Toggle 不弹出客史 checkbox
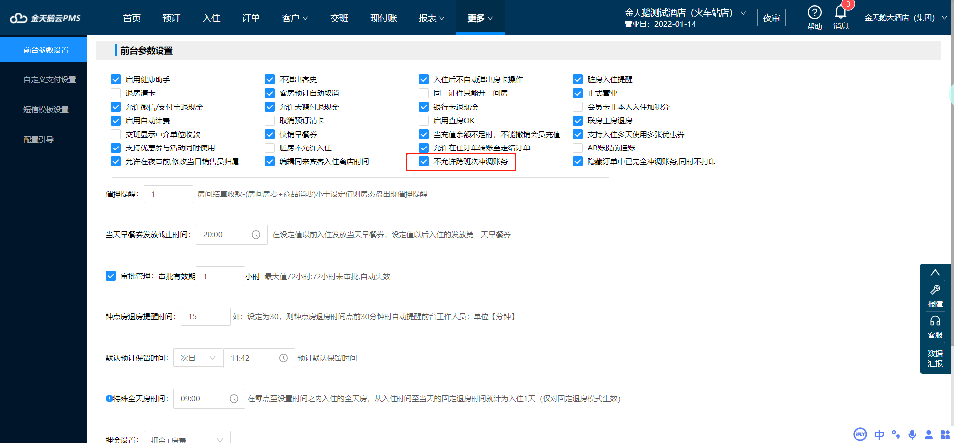This screenshot has width=954, height=443. click(x=270, y=79)
